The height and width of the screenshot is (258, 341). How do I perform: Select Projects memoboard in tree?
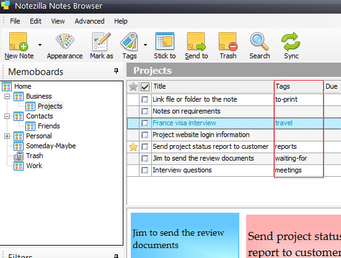point(50,106)
